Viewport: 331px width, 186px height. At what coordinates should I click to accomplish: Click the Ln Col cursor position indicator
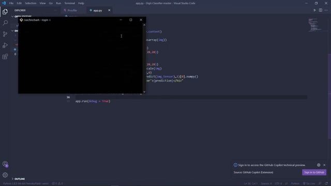coord(250,183)
